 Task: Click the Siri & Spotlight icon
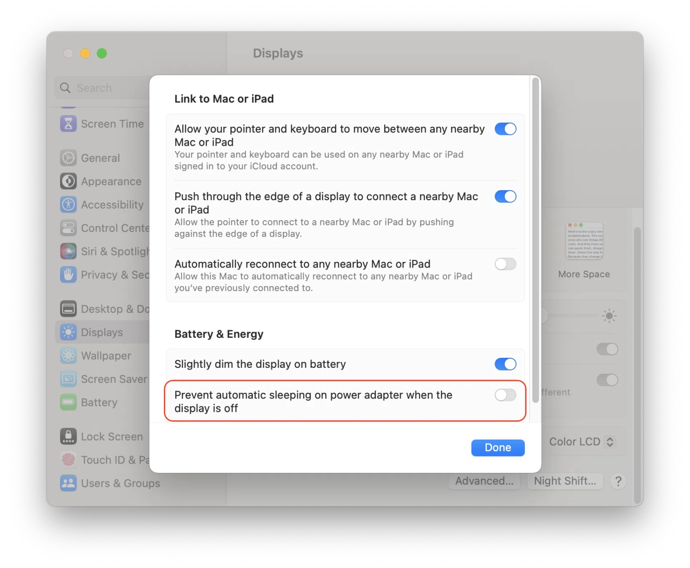(68, 251)
